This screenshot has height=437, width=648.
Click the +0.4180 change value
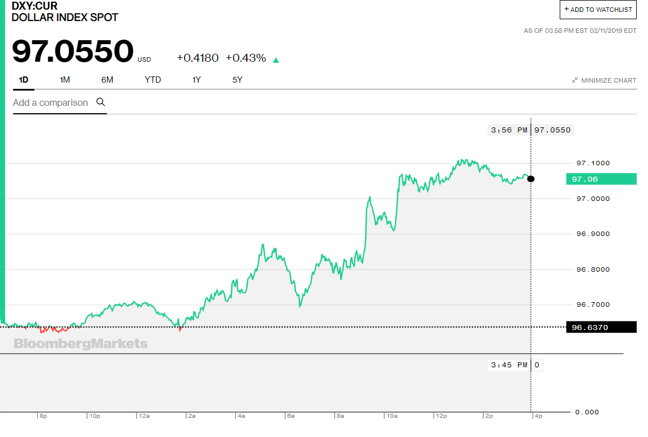[198, 58]
